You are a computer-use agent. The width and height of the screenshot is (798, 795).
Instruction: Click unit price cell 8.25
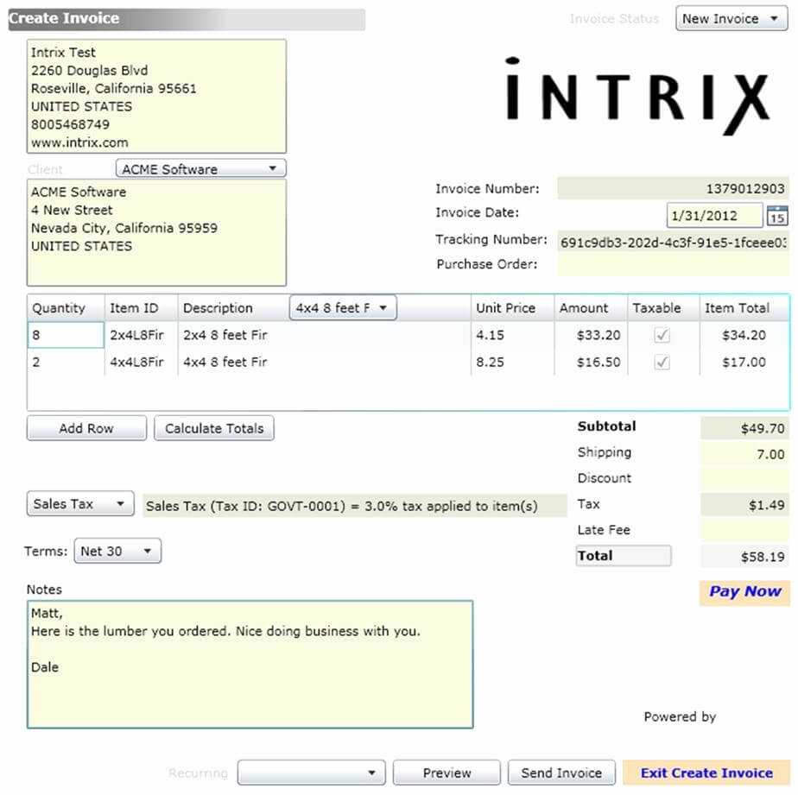(x=513, y=363)
